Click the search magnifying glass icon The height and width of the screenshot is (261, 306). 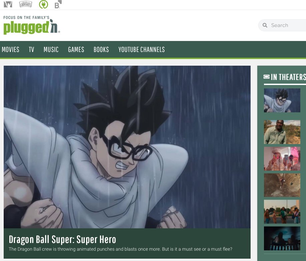tap(265, 25)
